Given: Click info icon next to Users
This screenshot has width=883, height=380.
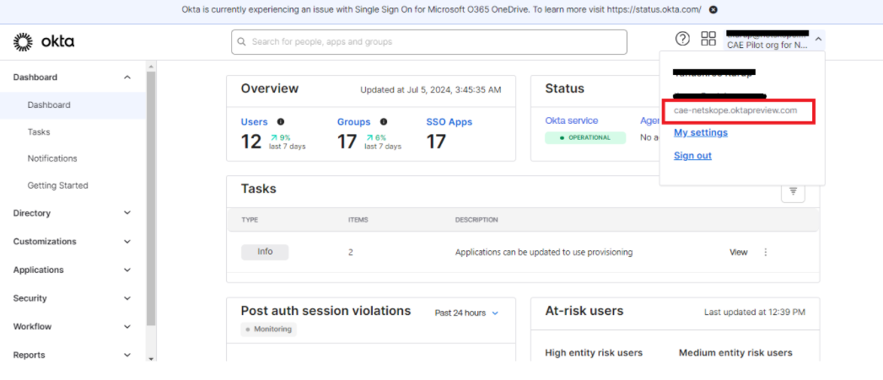Looking at the screenshot, I should coord(281,121).
